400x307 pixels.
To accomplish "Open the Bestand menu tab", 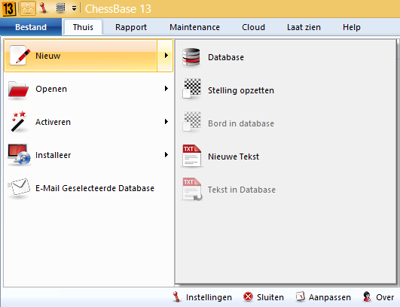I will coord(31,27).
